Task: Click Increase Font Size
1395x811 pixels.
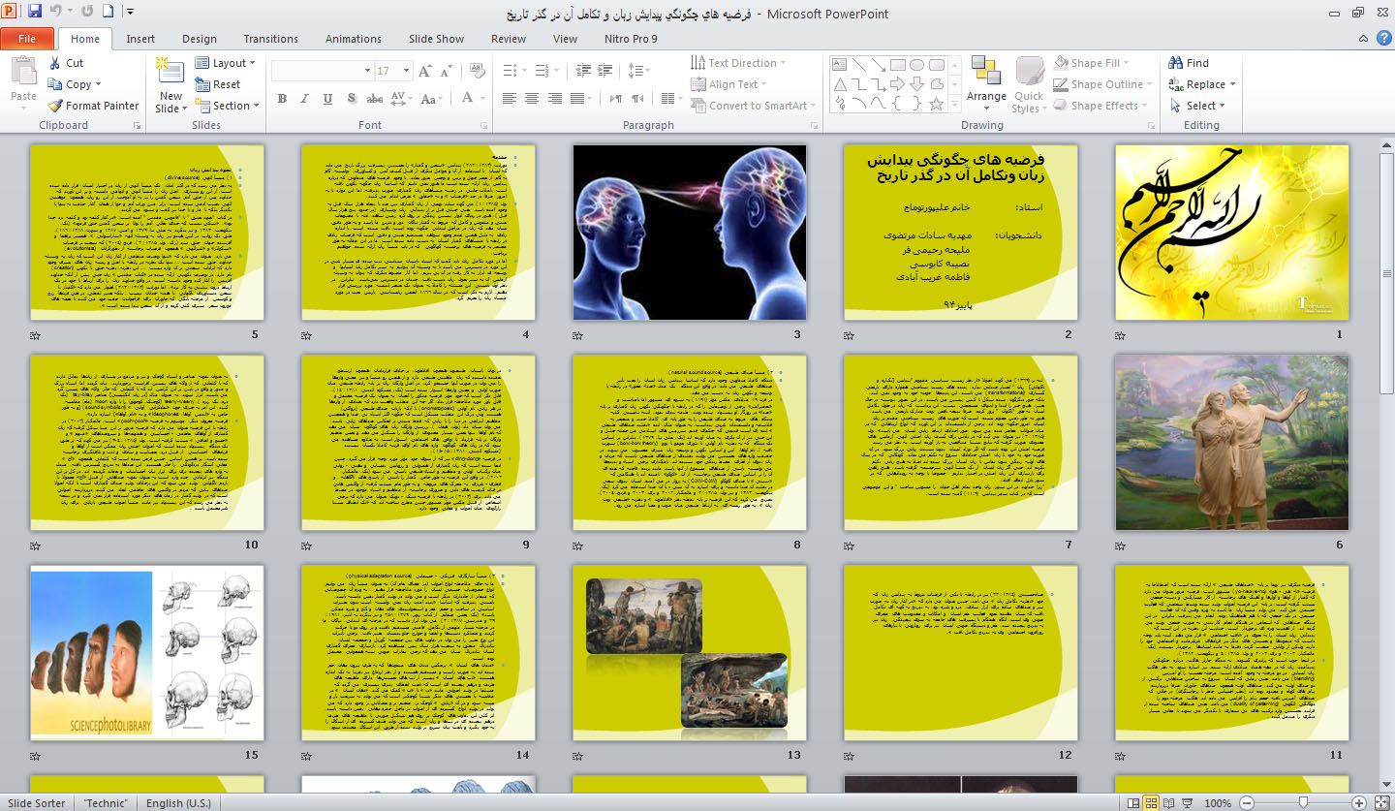Action: click(x=425, y=71)
